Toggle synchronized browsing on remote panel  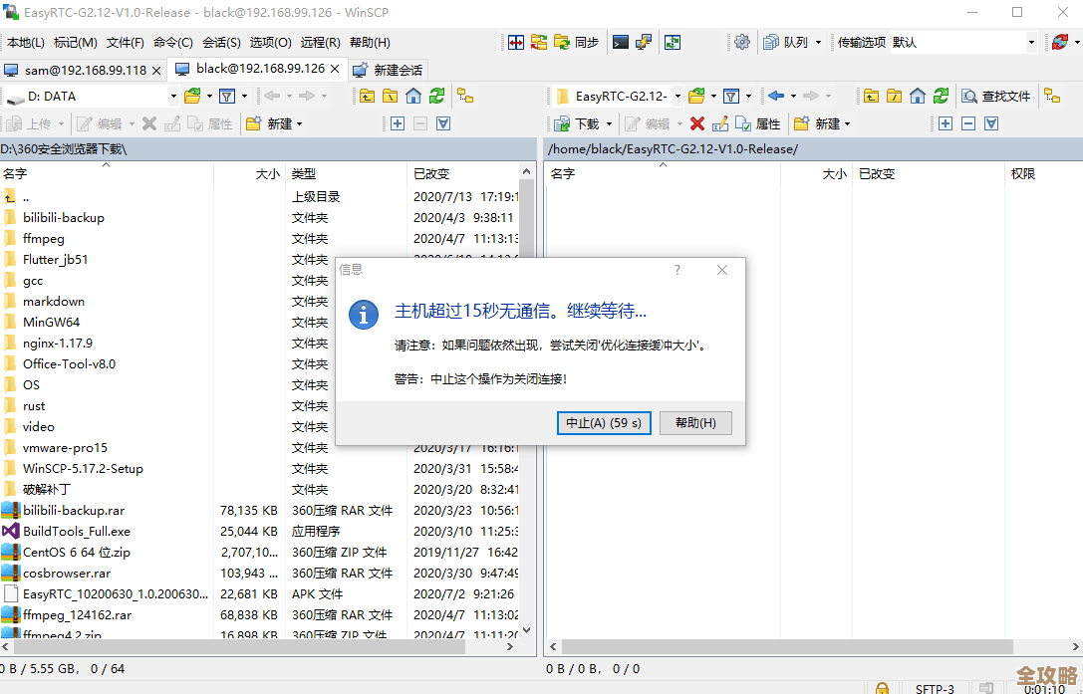1051,95
